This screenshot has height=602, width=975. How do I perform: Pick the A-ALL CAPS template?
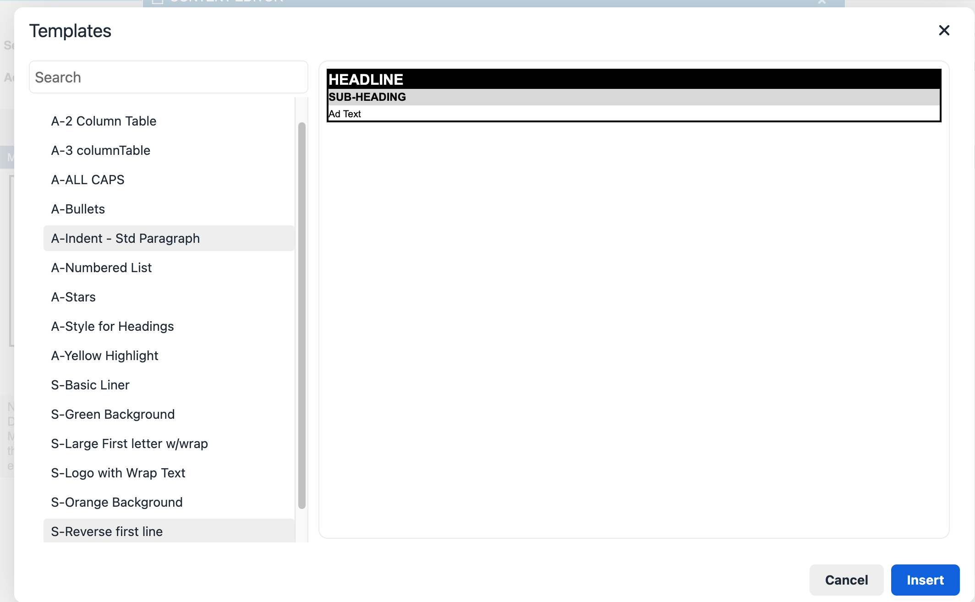(88, 180)
